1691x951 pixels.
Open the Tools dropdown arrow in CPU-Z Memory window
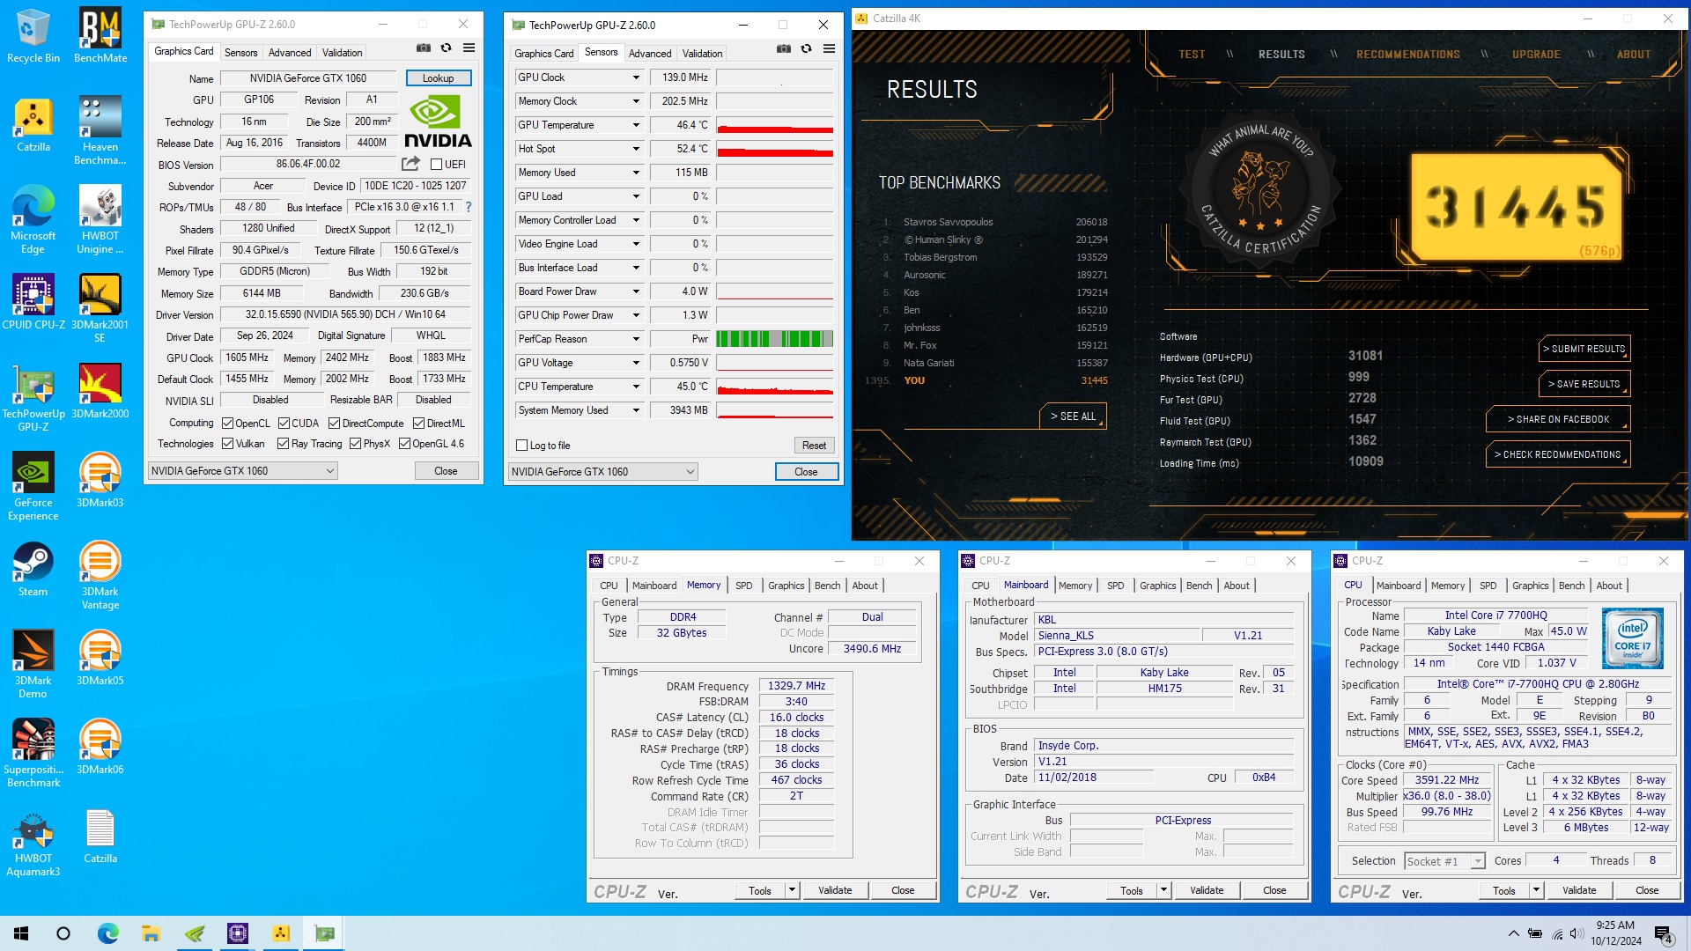[x=792, y=890]
